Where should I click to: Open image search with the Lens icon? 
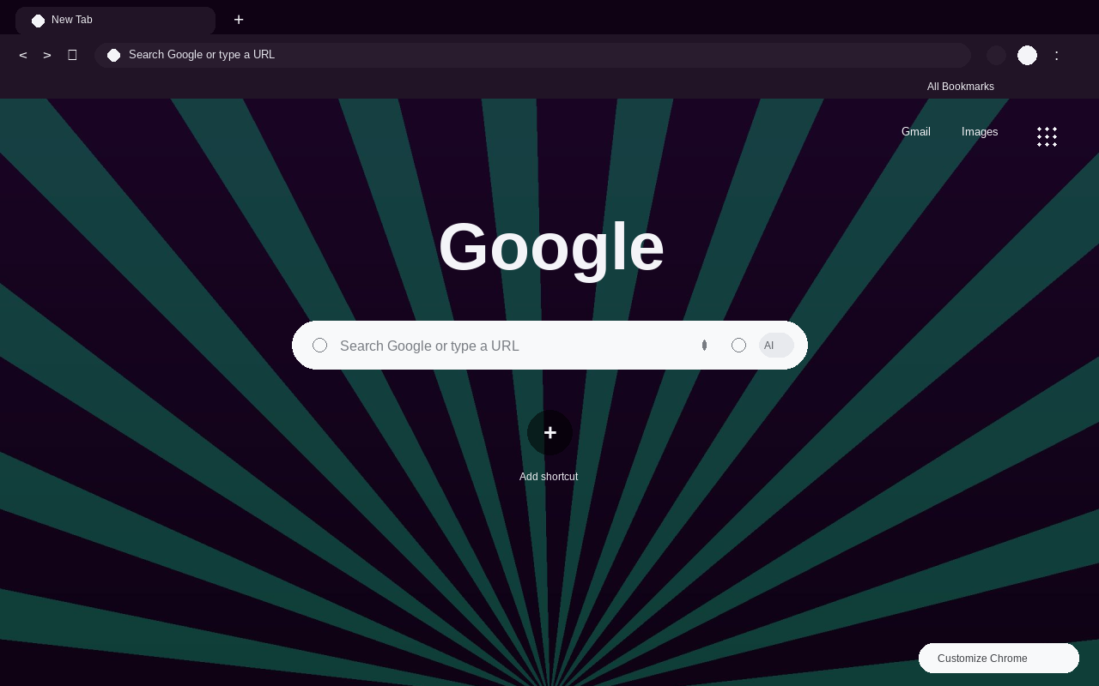(x=738, y=345)
